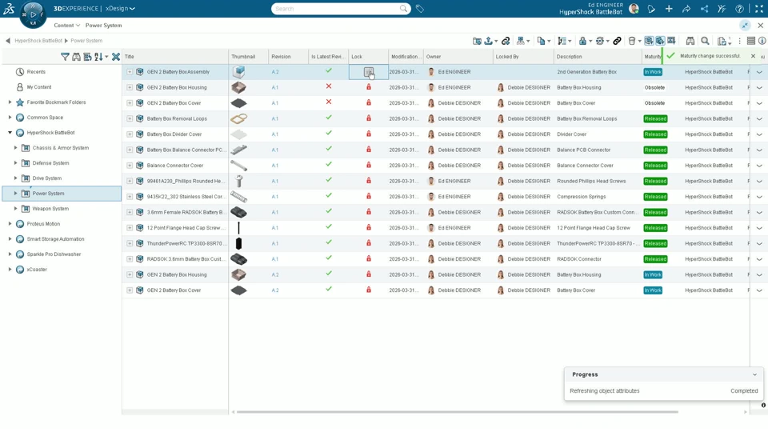Click the In Work maturity badge of GEN 2 Battery Box Assembly
768x432 pixels.
(x=653, y=72)
